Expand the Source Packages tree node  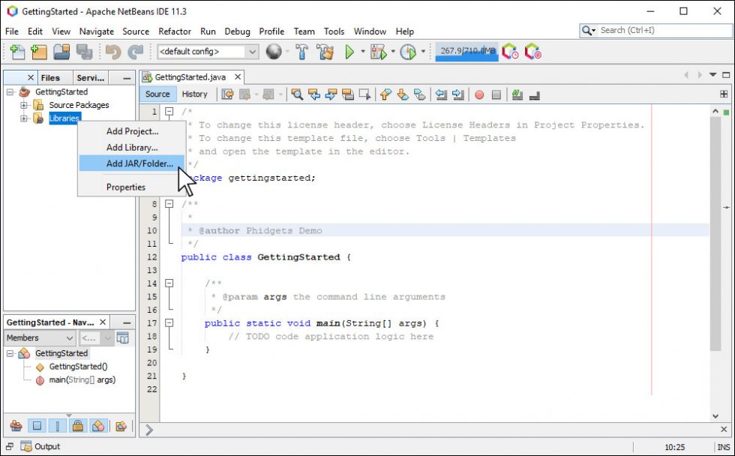pyautogui.click(x=24, y=105)
